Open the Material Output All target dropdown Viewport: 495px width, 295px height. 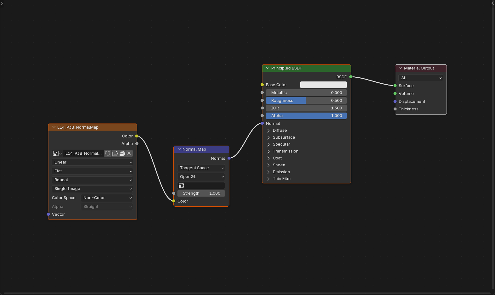pos(421,78)
